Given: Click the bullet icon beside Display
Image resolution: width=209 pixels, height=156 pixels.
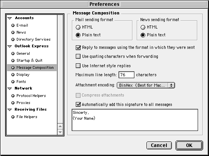Looking at the screenshot, I should click(x=13, y=75).
